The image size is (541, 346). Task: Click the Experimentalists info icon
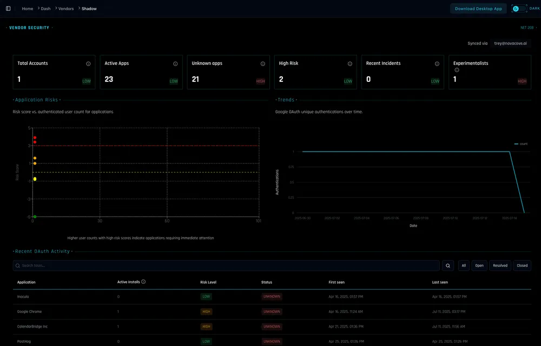[457, 70]
